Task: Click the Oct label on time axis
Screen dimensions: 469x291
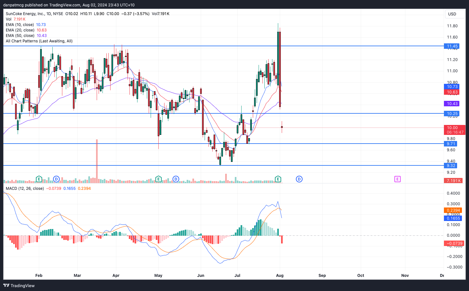Action: click(361, 276)
